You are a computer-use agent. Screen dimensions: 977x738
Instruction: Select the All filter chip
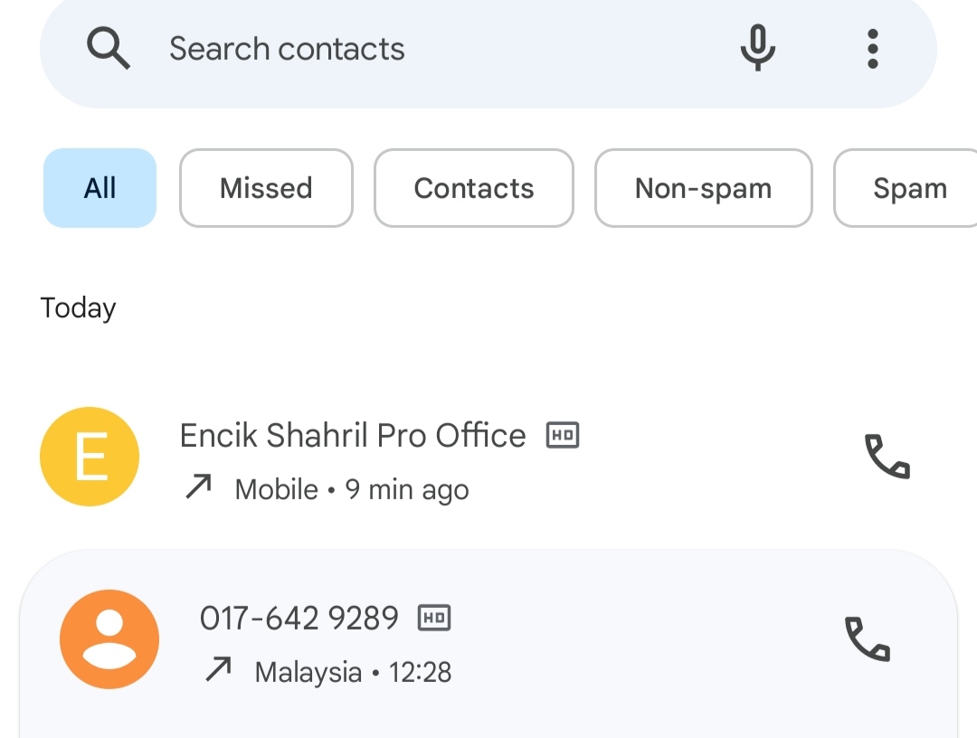pyautogui.click(x=100, y=188)
